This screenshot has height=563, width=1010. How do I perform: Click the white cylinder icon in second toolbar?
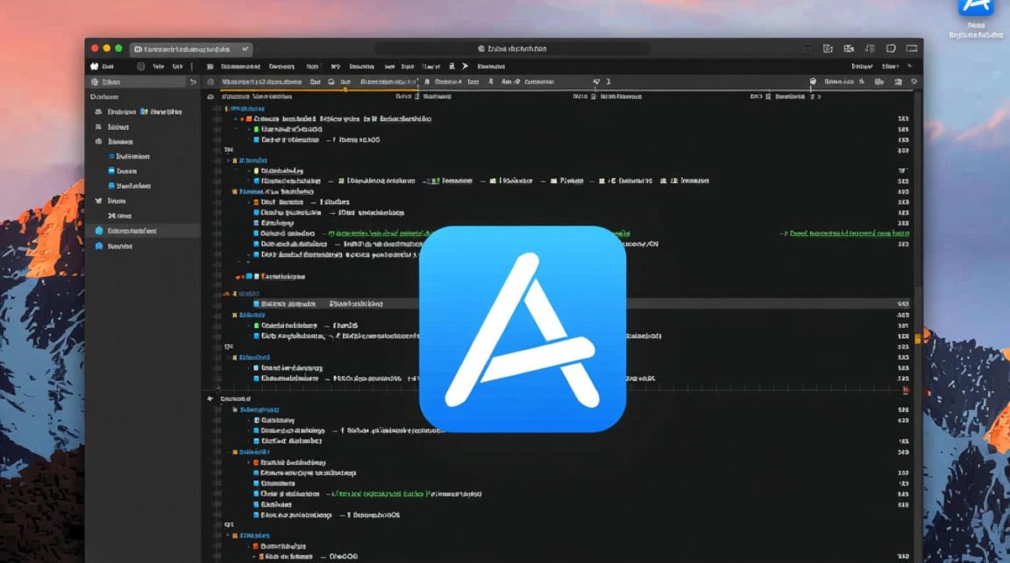(x=812, y=81)
